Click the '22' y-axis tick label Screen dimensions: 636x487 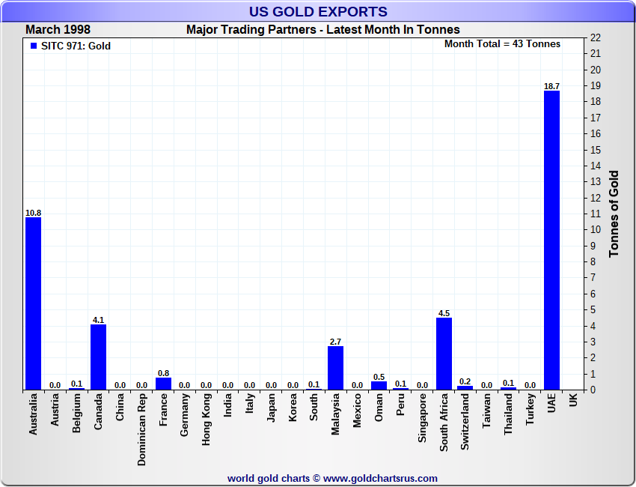(596, 37)
